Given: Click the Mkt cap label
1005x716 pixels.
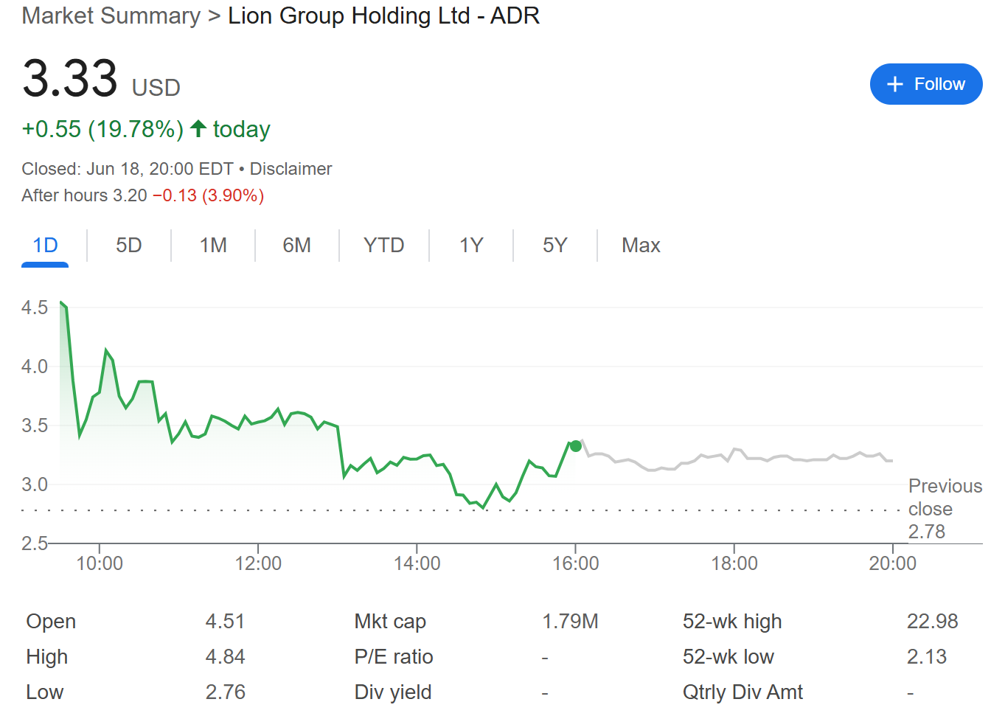Looking at the screenshot, I should coord(390,622).
